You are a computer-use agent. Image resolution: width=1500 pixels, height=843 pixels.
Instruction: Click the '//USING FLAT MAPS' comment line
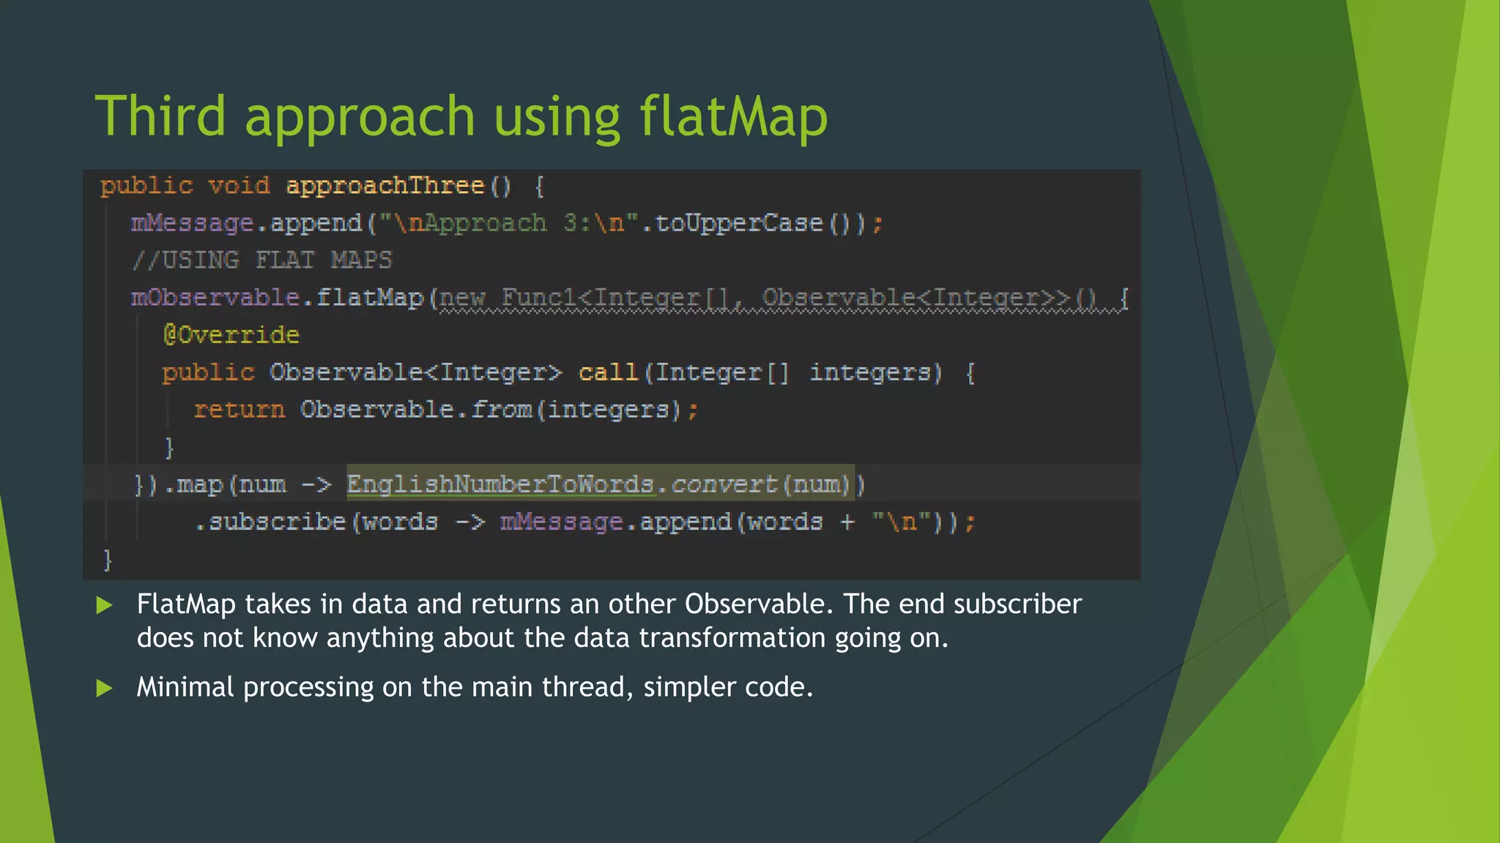(x=262, y=261)
